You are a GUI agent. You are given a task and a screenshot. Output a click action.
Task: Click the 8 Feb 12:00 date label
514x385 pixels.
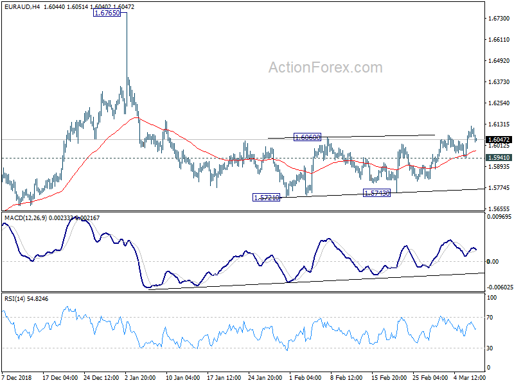pyautogui.click(x=346, y=378)
